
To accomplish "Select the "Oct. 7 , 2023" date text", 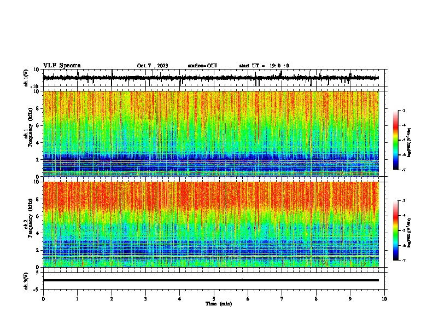I will coord(153,66).
